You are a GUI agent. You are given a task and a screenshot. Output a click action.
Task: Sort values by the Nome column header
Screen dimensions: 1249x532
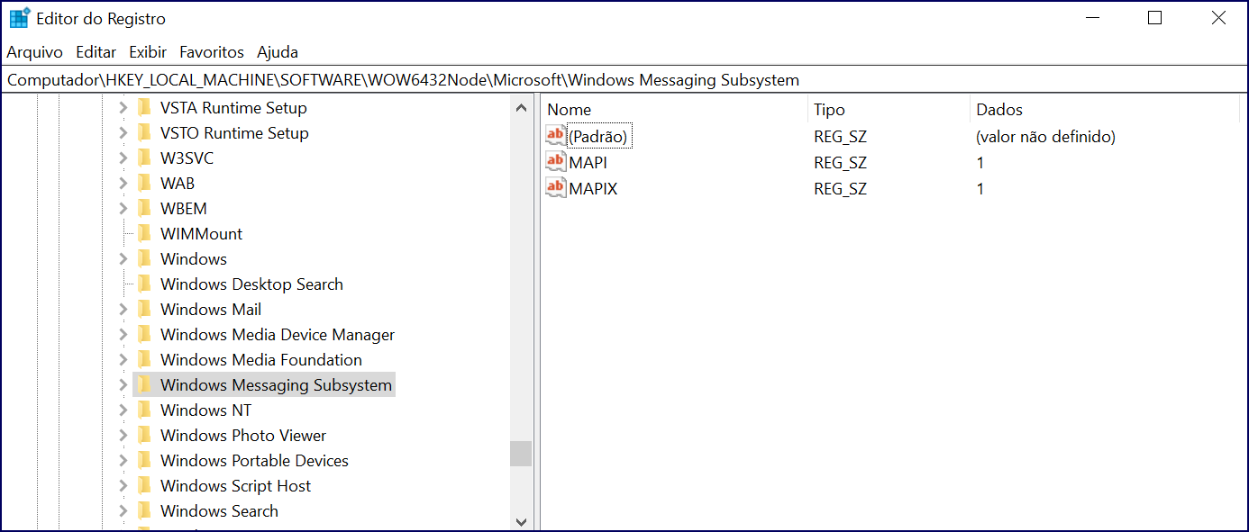click(x=674, y=110)
